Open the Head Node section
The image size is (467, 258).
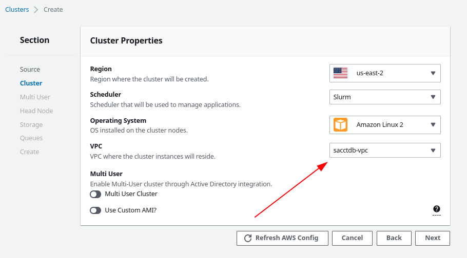(x=36, y=111)
